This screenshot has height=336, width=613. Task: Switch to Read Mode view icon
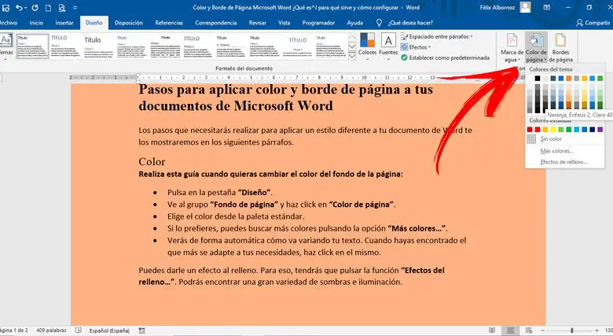click(492, 330)
